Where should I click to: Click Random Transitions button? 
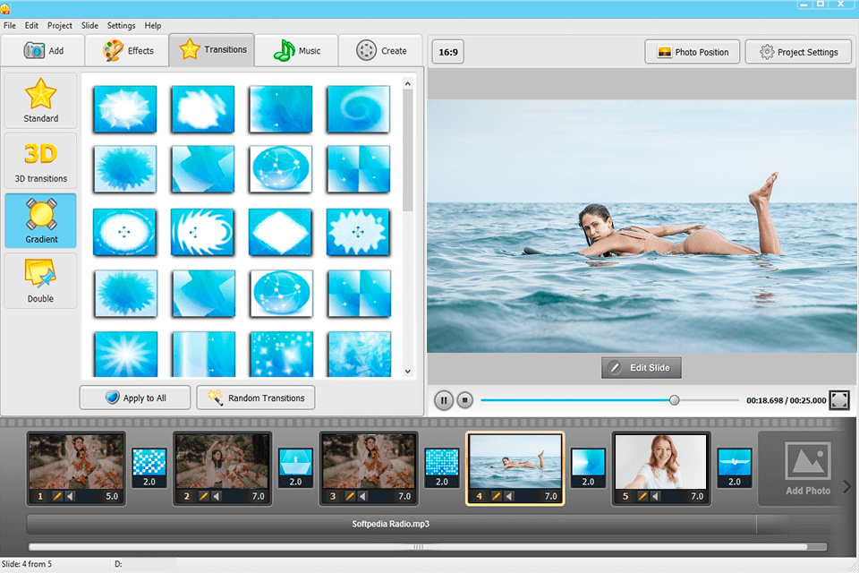(x=256, y=398)
